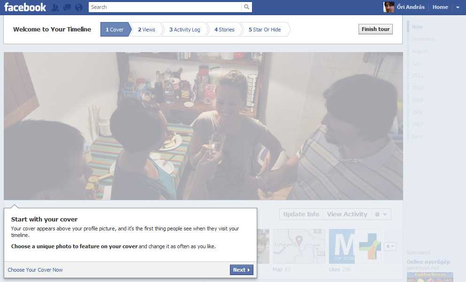This screenshot has height=282, width=466.
Task: Jump to 2010 on the timeline
Action: pos(417,88)
